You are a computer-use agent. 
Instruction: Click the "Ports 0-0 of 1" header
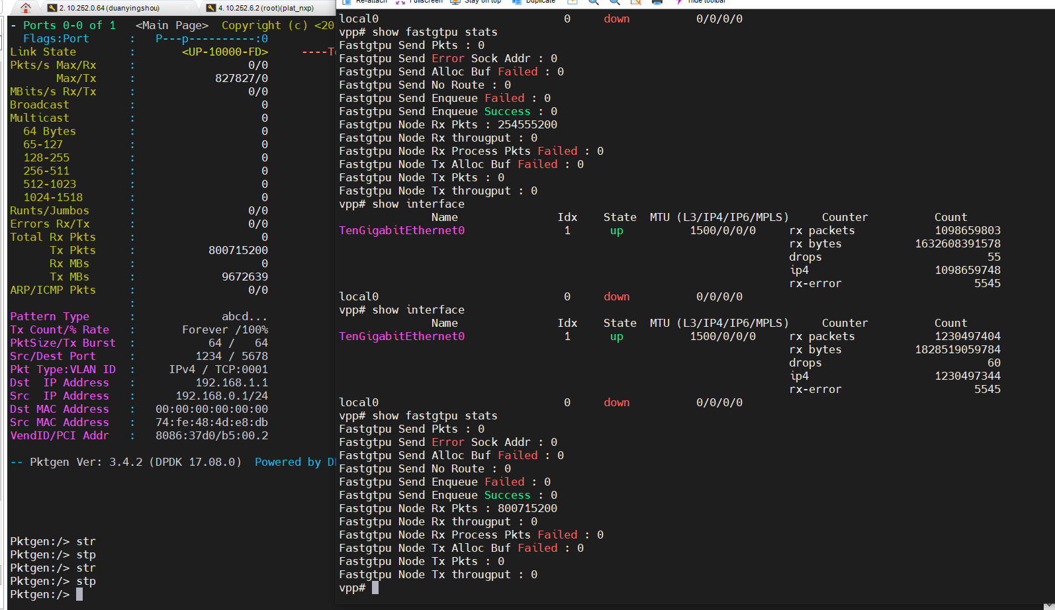(x=69, y=25)
